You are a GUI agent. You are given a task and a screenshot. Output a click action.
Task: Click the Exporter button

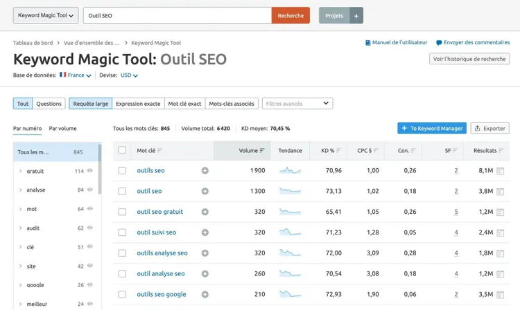(x=489, y=129)
